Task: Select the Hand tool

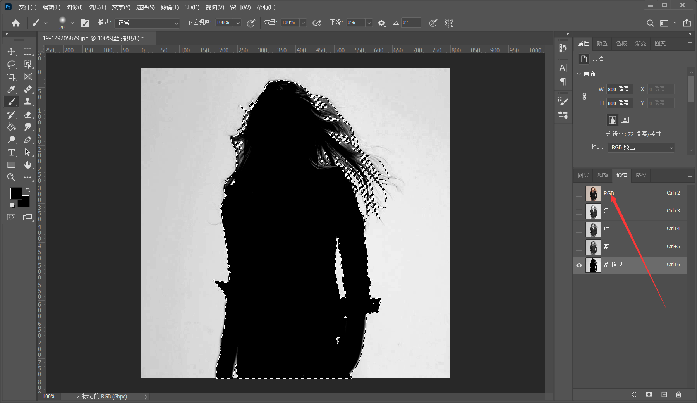Action: [27, 165]
